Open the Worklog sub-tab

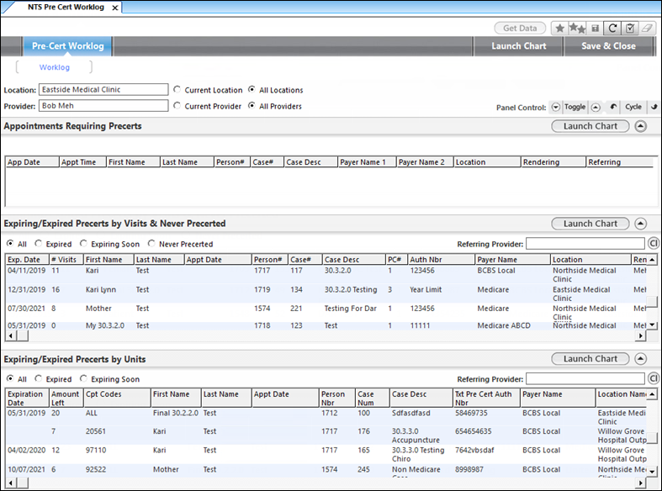pos(55,67)
